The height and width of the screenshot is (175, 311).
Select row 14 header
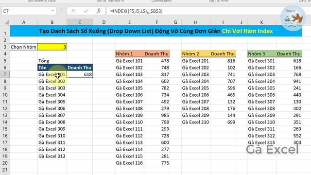5,122
